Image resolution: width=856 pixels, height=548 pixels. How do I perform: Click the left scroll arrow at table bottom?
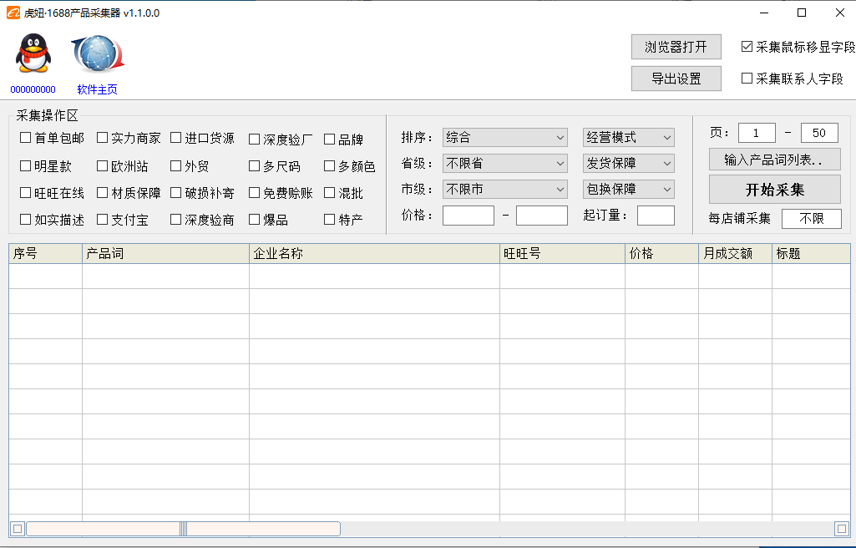tap(18, 529)
